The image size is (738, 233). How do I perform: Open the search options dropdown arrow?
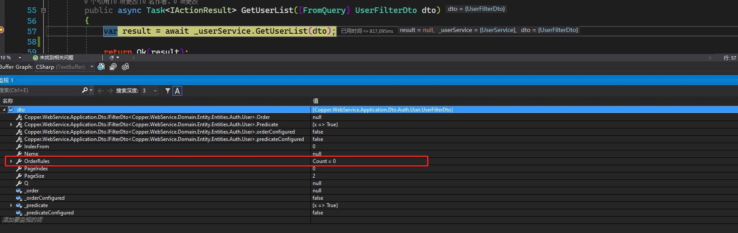tap(91, 90)
